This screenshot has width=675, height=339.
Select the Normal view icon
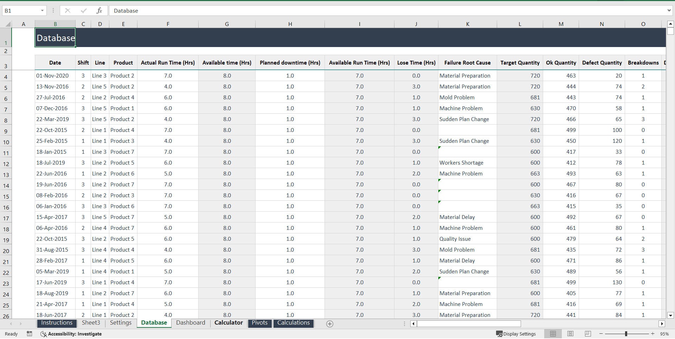tap(553, 334)
